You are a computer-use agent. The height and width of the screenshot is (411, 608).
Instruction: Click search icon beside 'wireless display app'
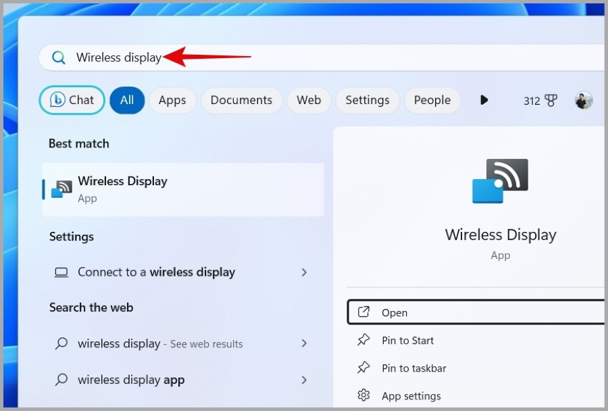[x=61, y=379]
